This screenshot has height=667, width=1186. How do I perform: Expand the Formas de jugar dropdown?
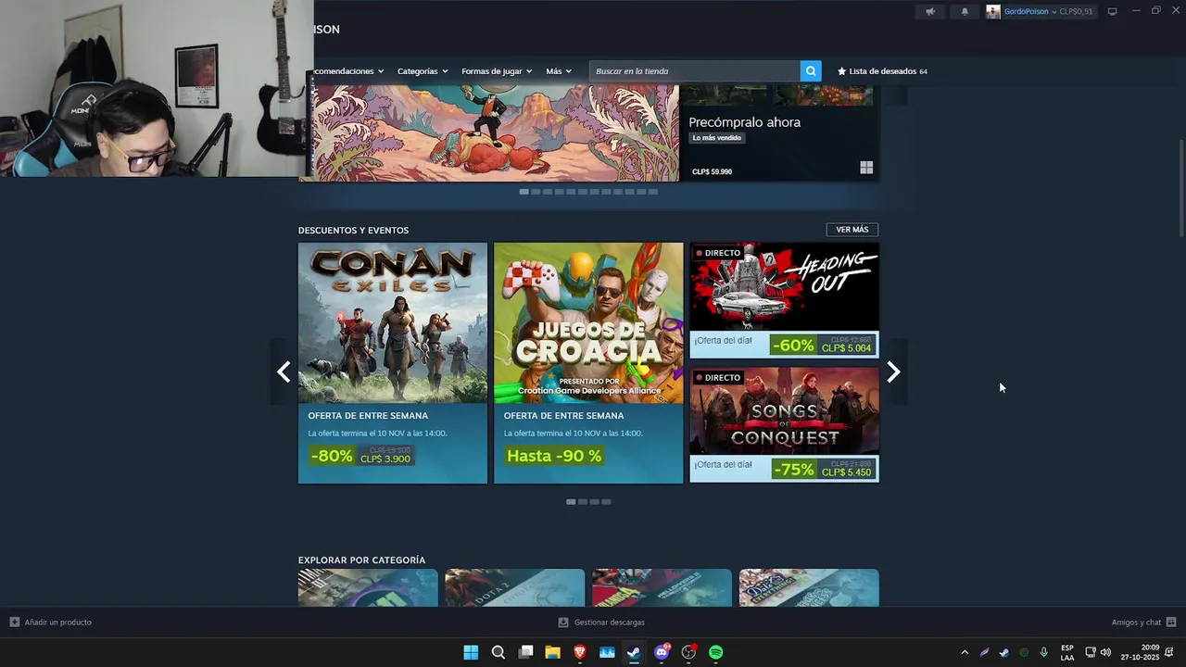tap(497, 71)
